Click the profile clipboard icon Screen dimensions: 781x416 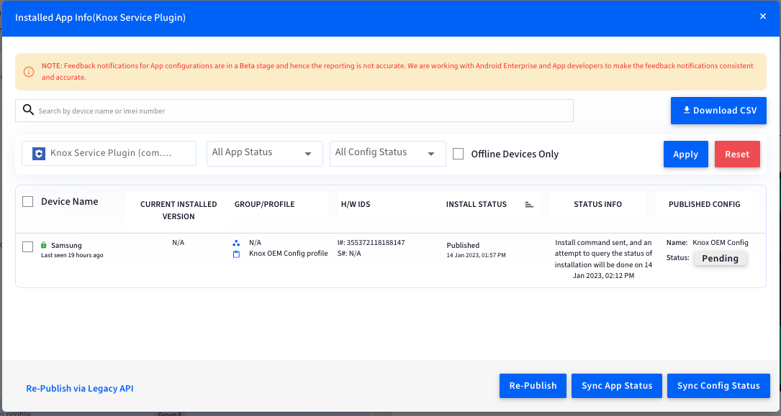[x=236, y=254]
